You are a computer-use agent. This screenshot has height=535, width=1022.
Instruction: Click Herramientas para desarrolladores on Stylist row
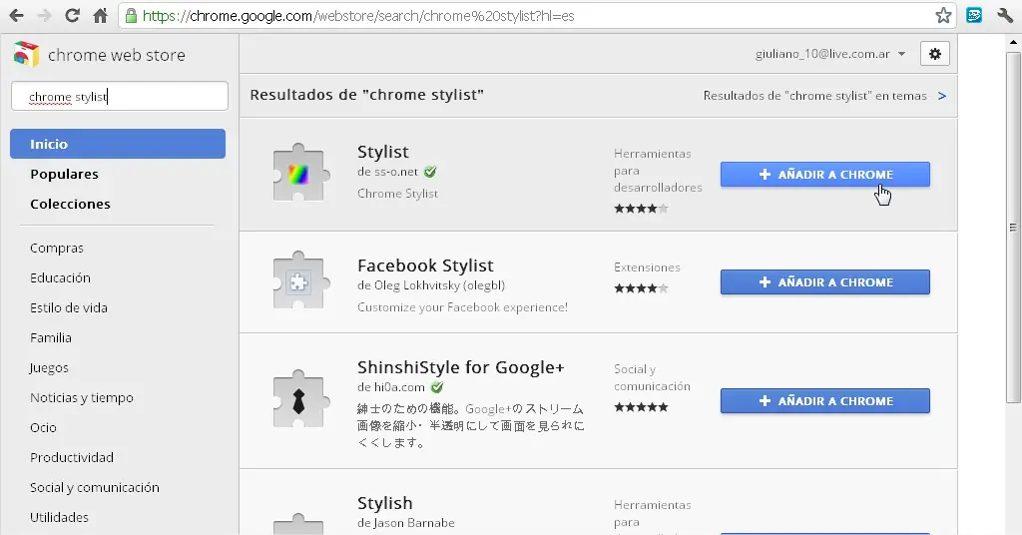[658, 171]
